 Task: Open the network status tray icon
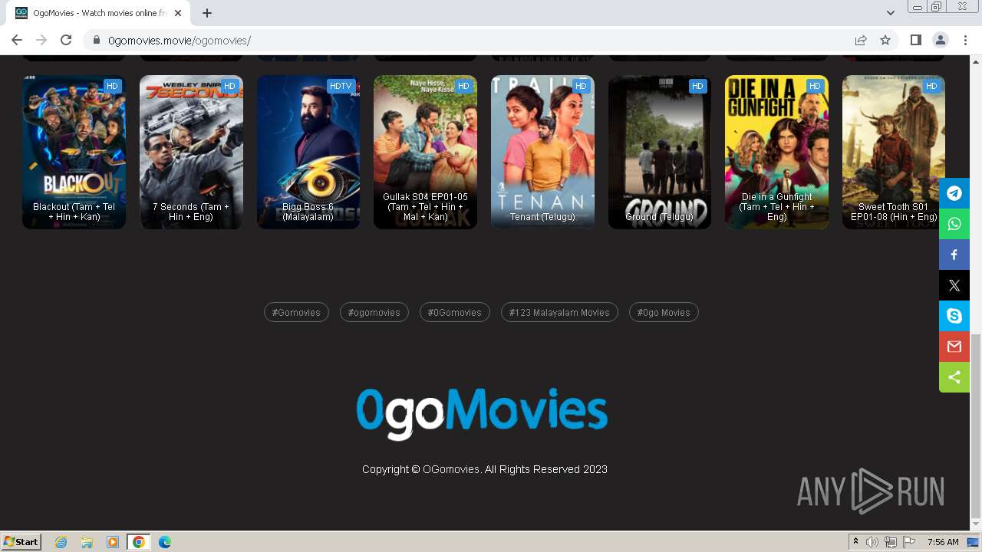click(x=891, y=542)
